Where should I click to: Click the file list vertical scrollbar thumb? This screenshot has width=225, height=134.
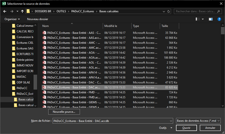222,31
